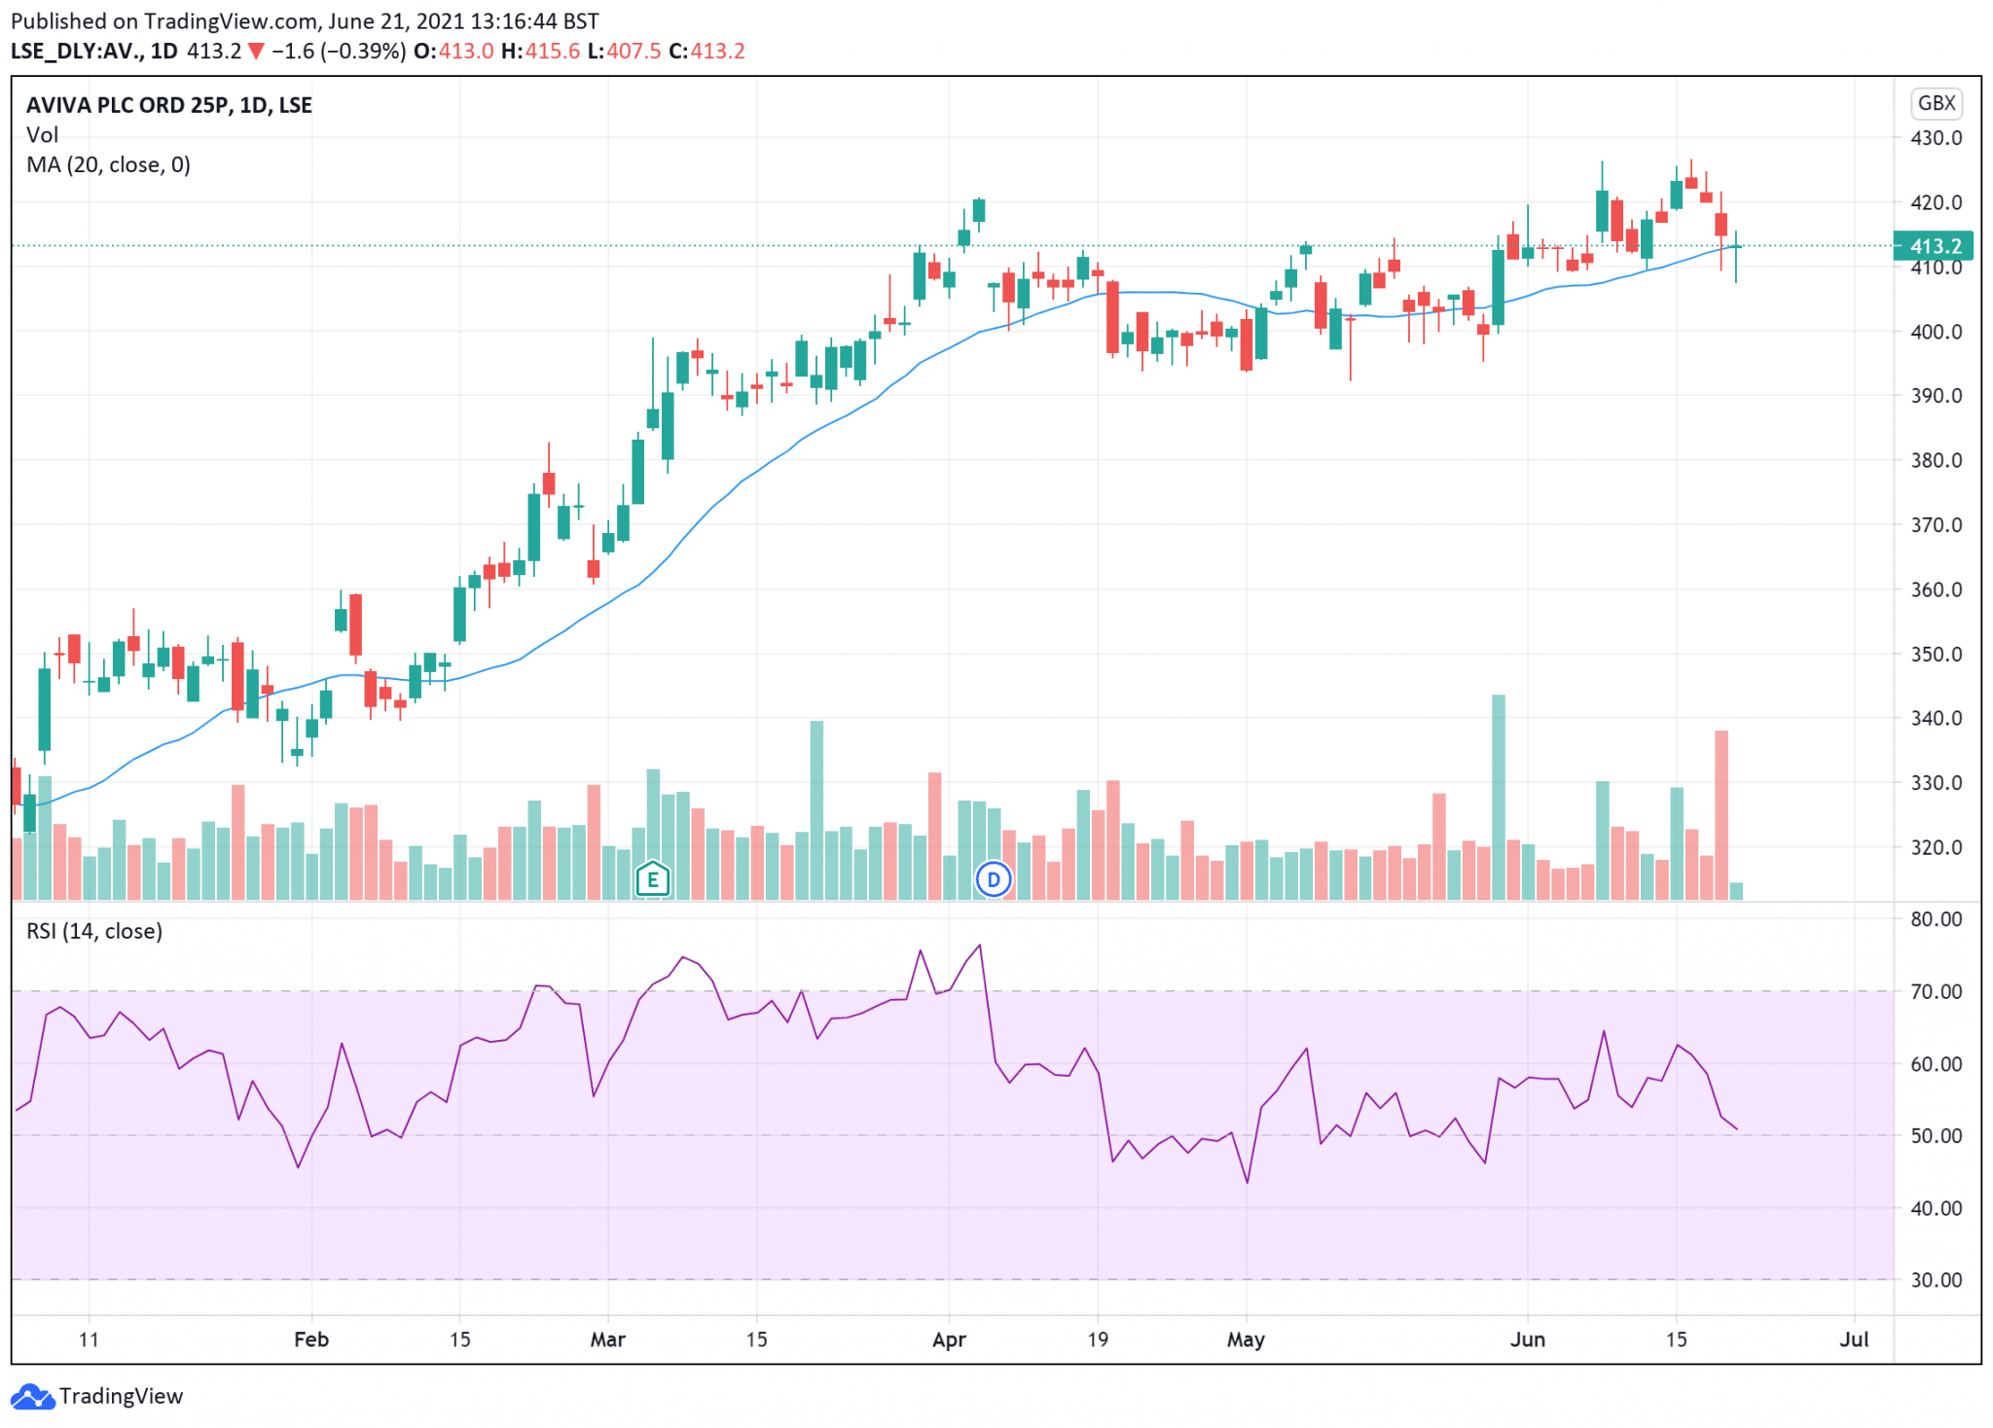Click the Jun label on the time axis
Image resolution: width=1993 pixels, height=1428 pixels.
point(1529,1339)
